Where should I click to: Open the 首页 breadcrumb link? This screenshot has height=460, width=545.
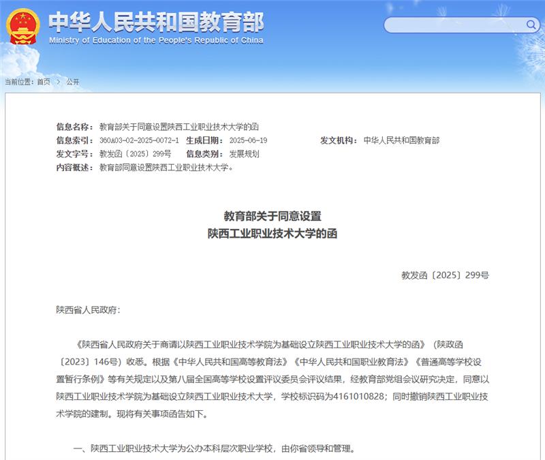(44, 82)
